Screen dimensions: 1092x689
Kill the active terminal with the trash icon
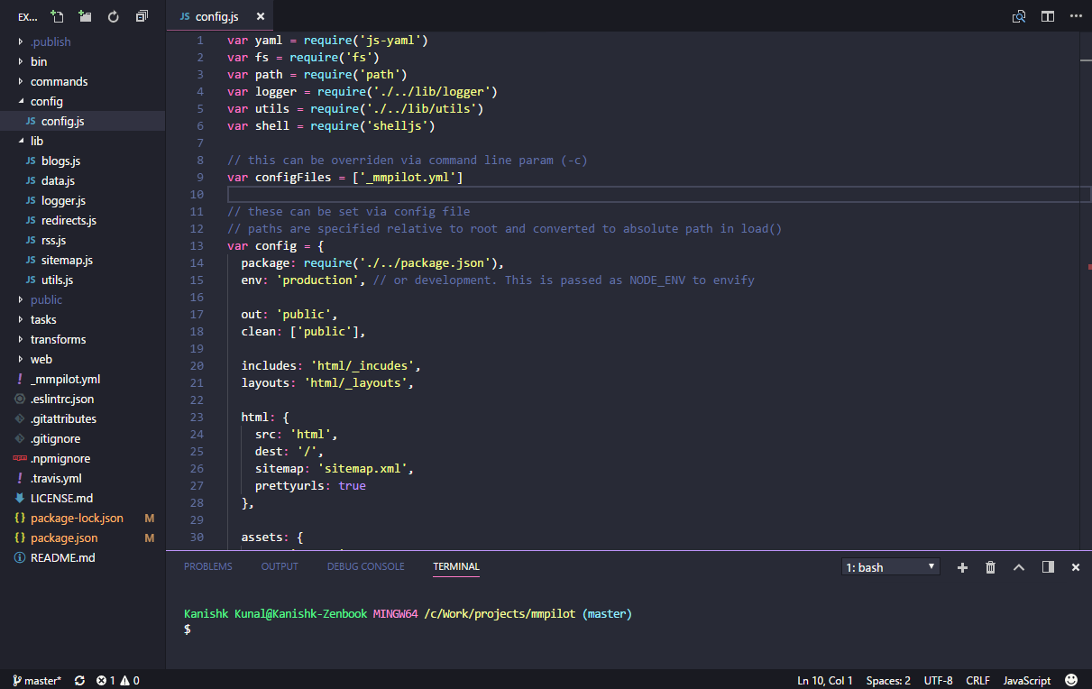pos(990,567)
